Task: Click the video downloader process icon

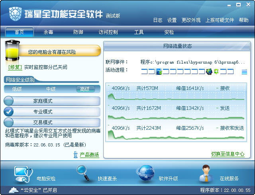Action: (159, 72)
